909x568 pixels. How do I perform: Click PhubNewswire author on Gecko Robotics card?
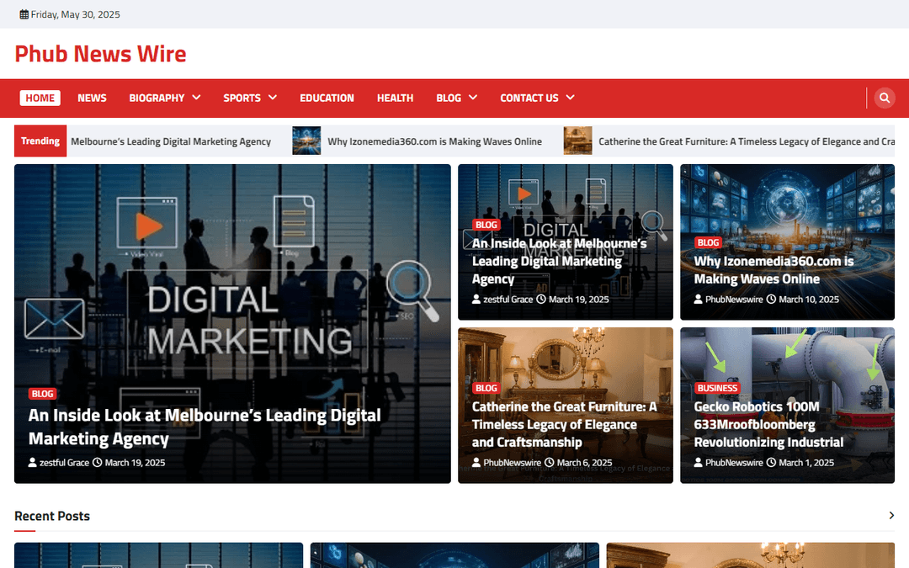click(x=728, y=463)
